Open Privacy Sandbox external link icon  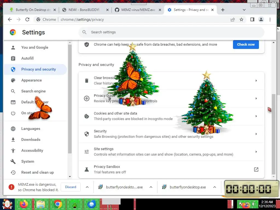256,170
